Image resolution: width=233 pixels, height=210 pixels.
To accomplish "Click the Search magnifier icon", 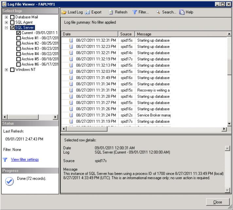I will point(158,12).
